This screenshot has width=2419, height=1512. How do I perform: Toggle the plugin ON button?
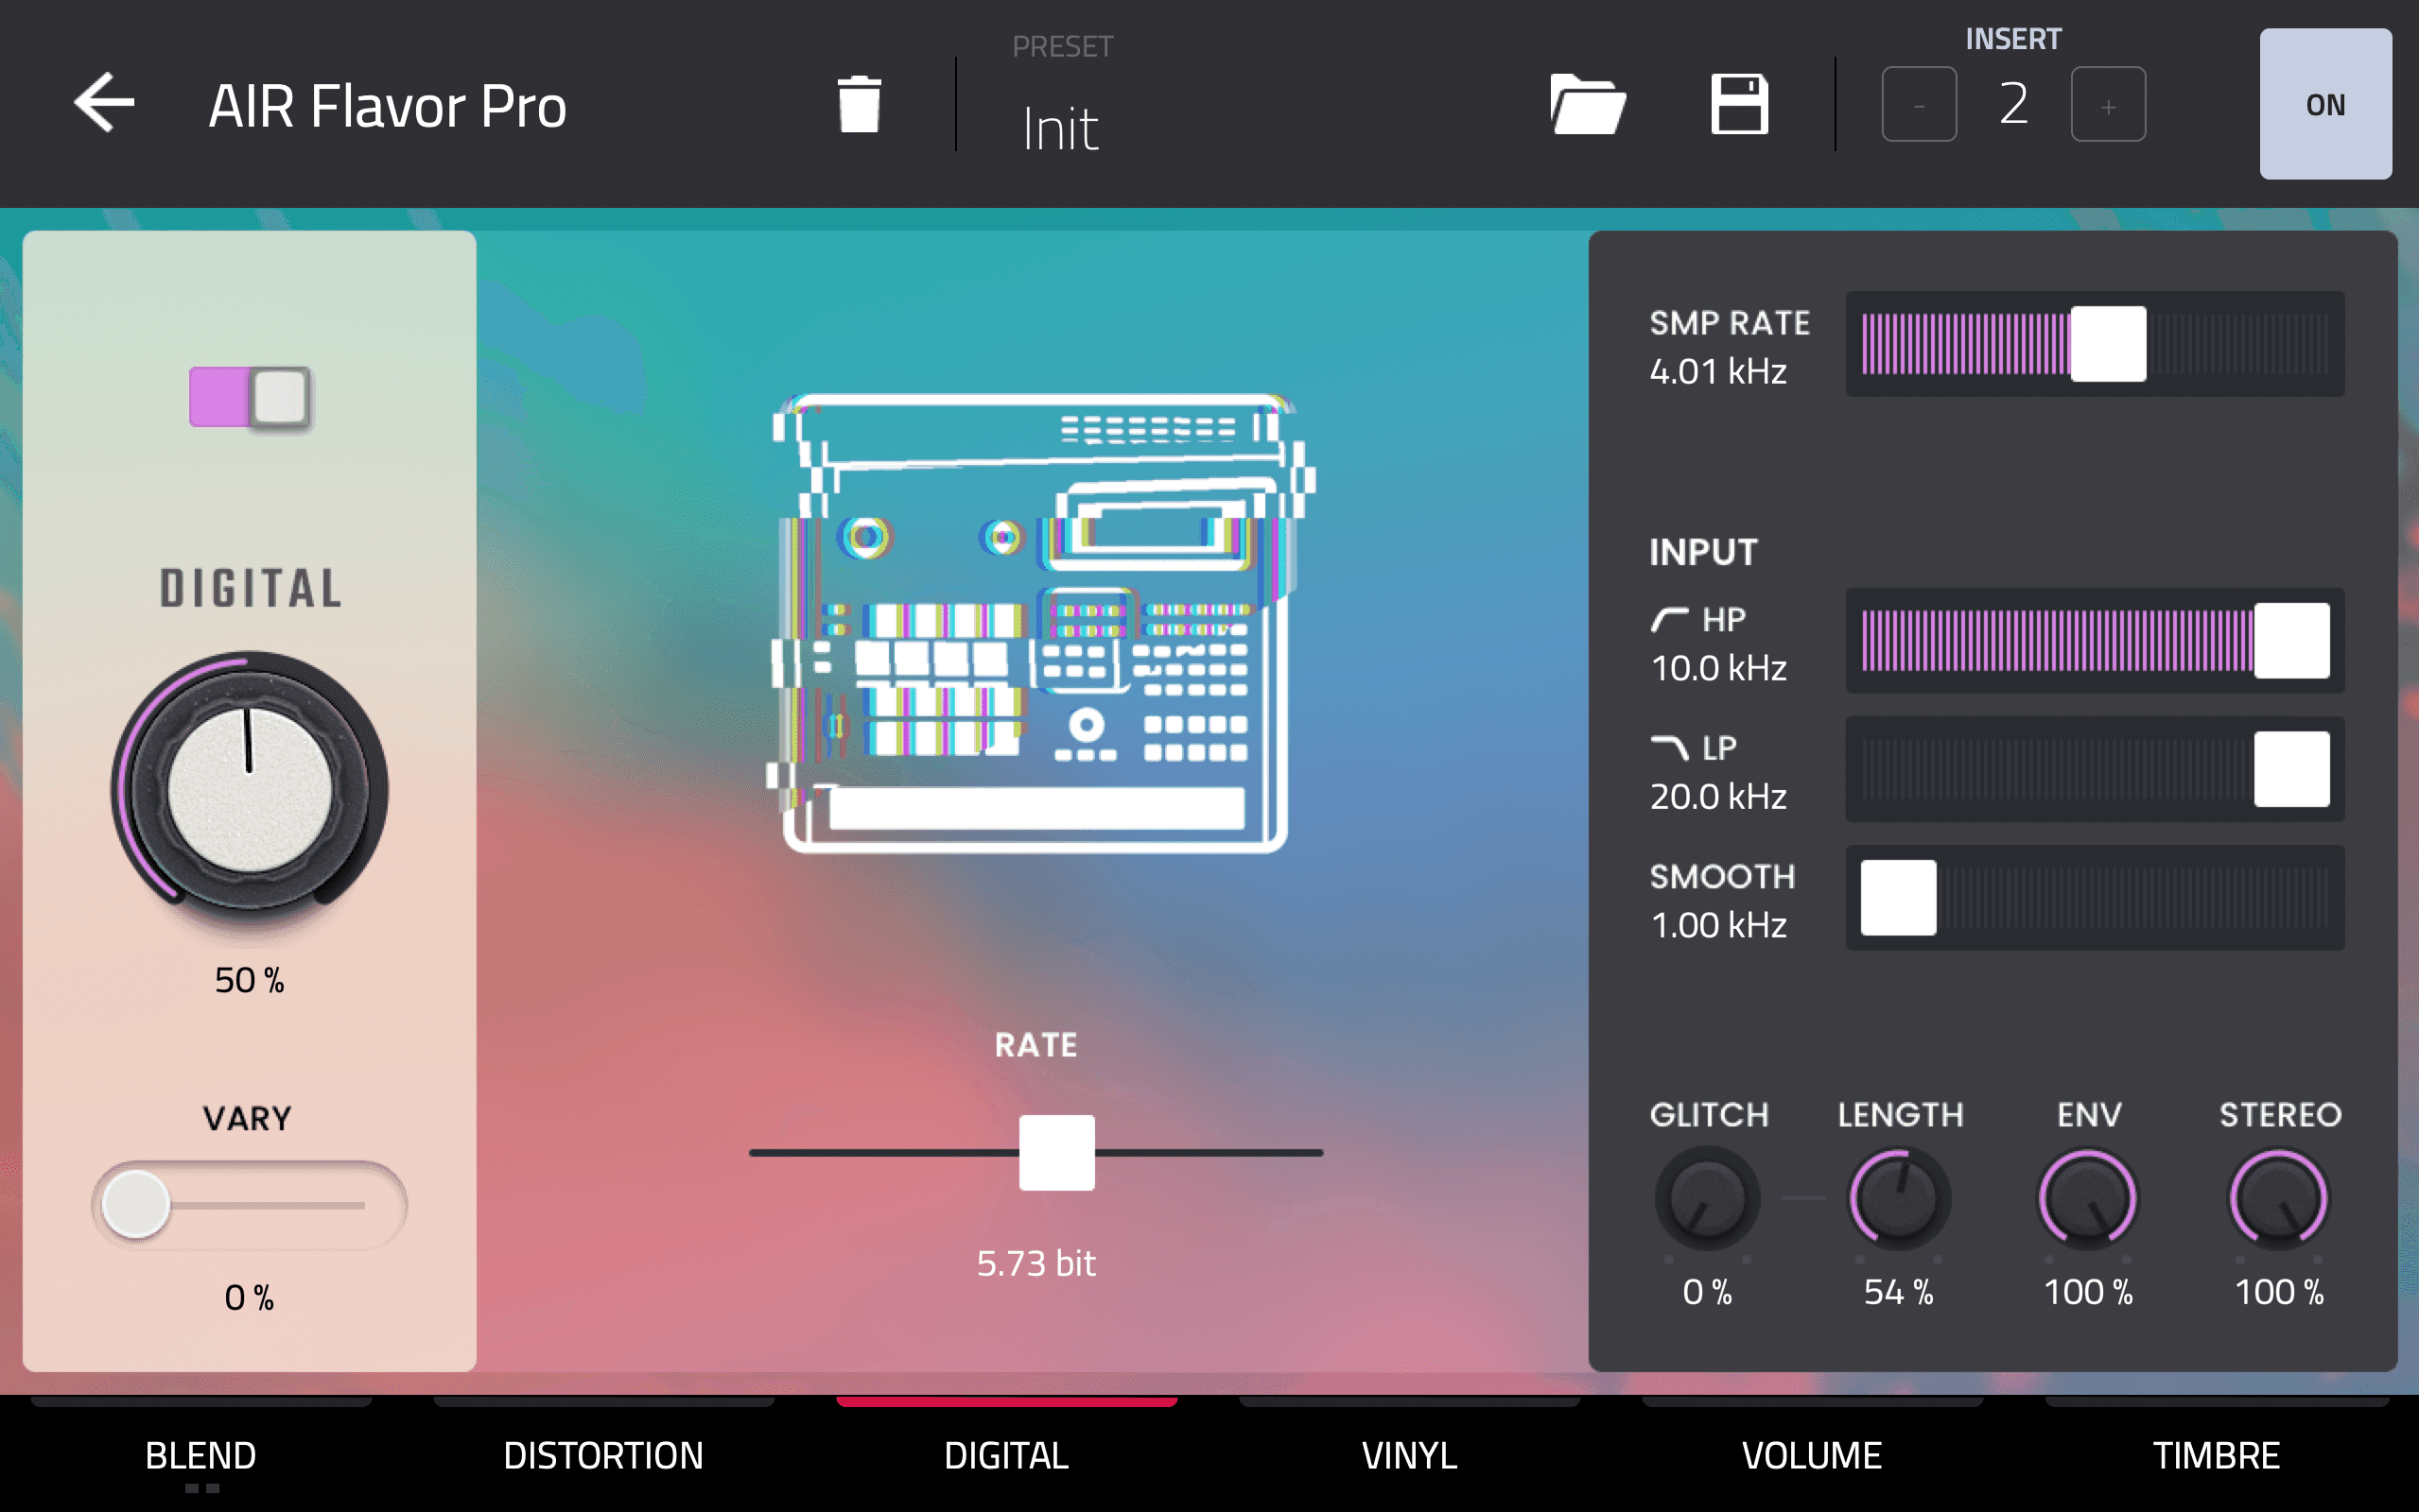(2323, 104)
